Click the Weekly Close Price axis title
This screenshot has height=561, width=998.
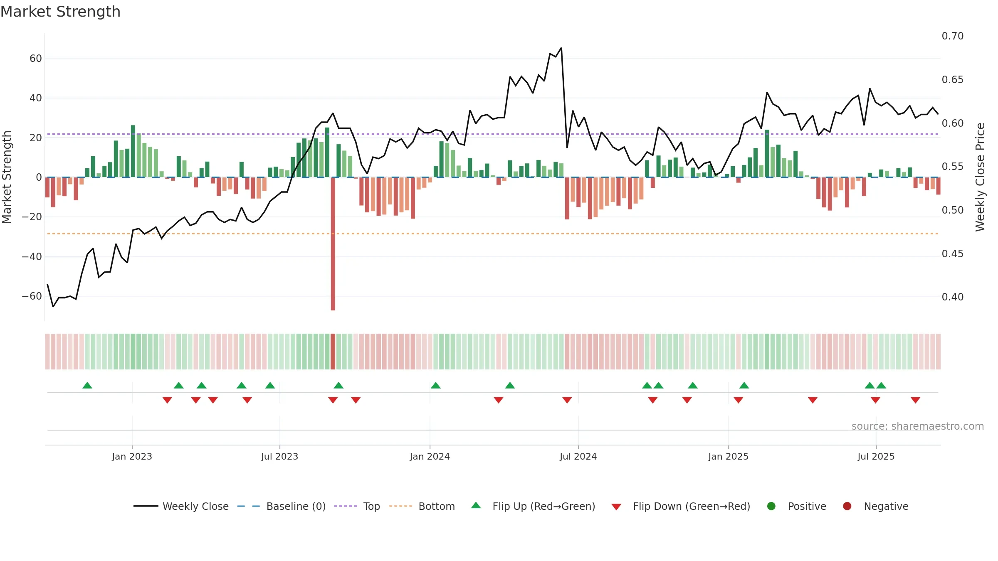pos(980,177)
